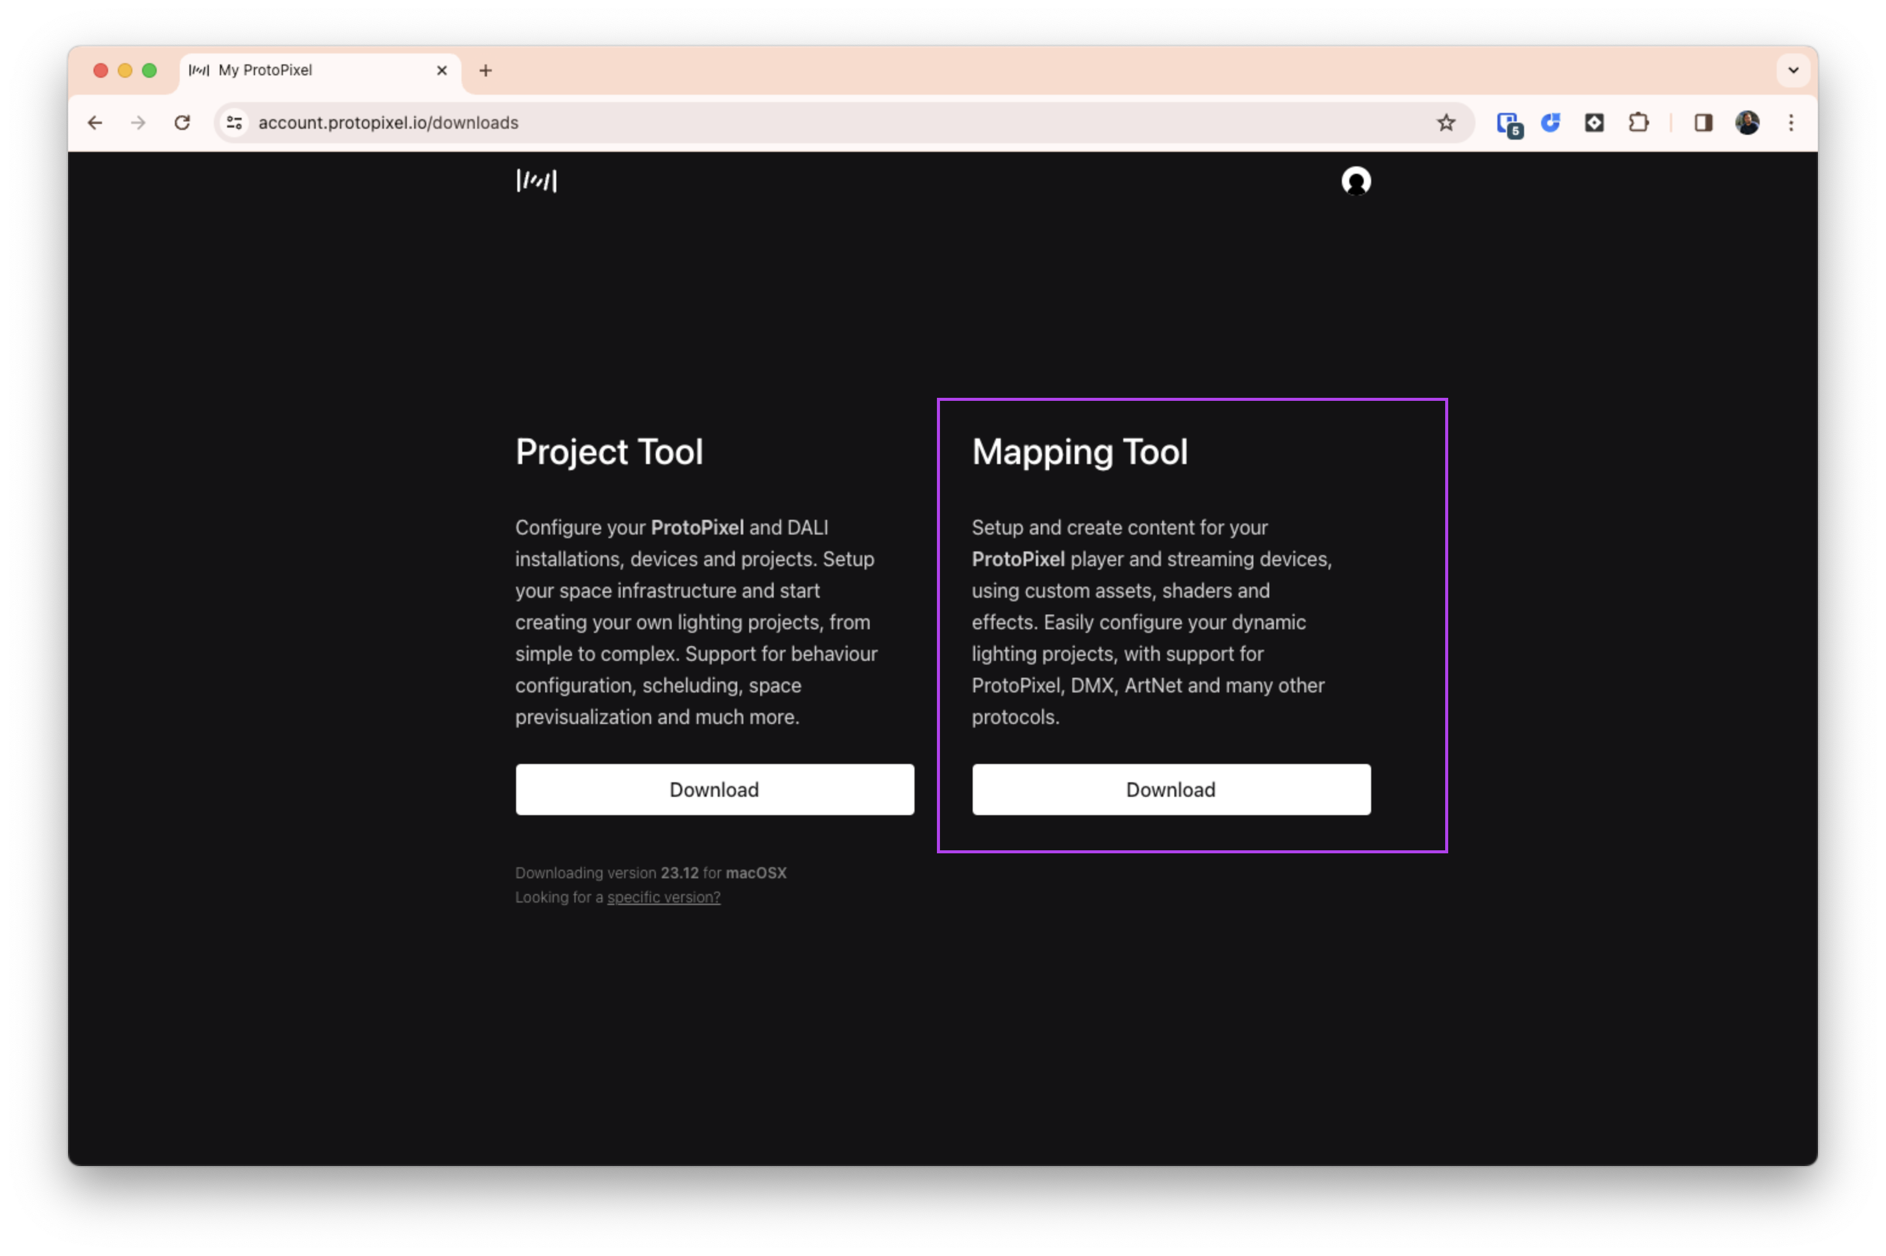Expand the tab search chevron

tap(1793, 70)
